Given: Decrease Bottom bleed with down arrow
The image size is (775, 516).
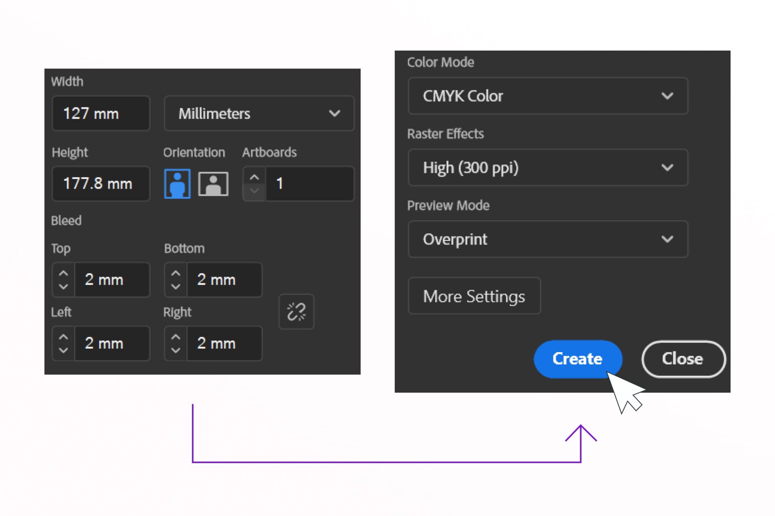Looking at the screenshot, I should [176, 287].
